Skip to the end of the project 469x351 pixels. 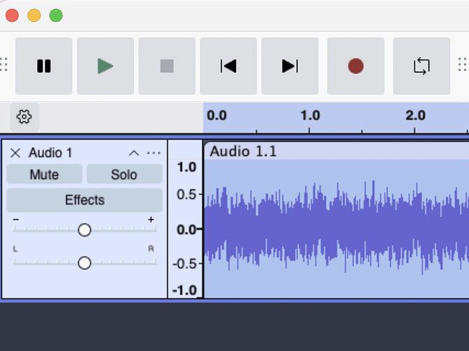pyautogui.click(x=290, y=66)
